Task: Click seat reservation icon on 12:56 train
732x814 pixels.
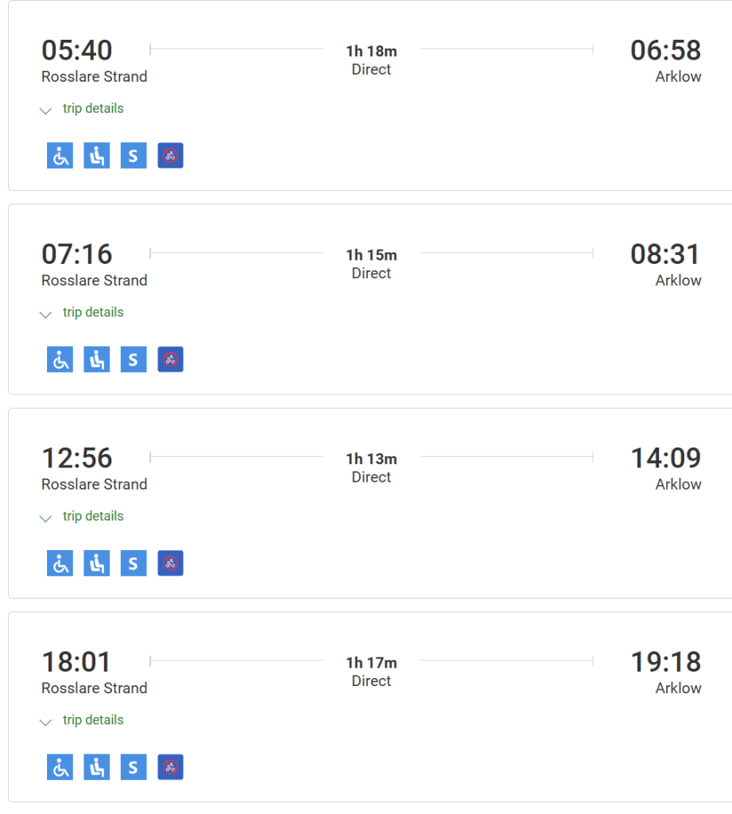Action: click(96, 564)
